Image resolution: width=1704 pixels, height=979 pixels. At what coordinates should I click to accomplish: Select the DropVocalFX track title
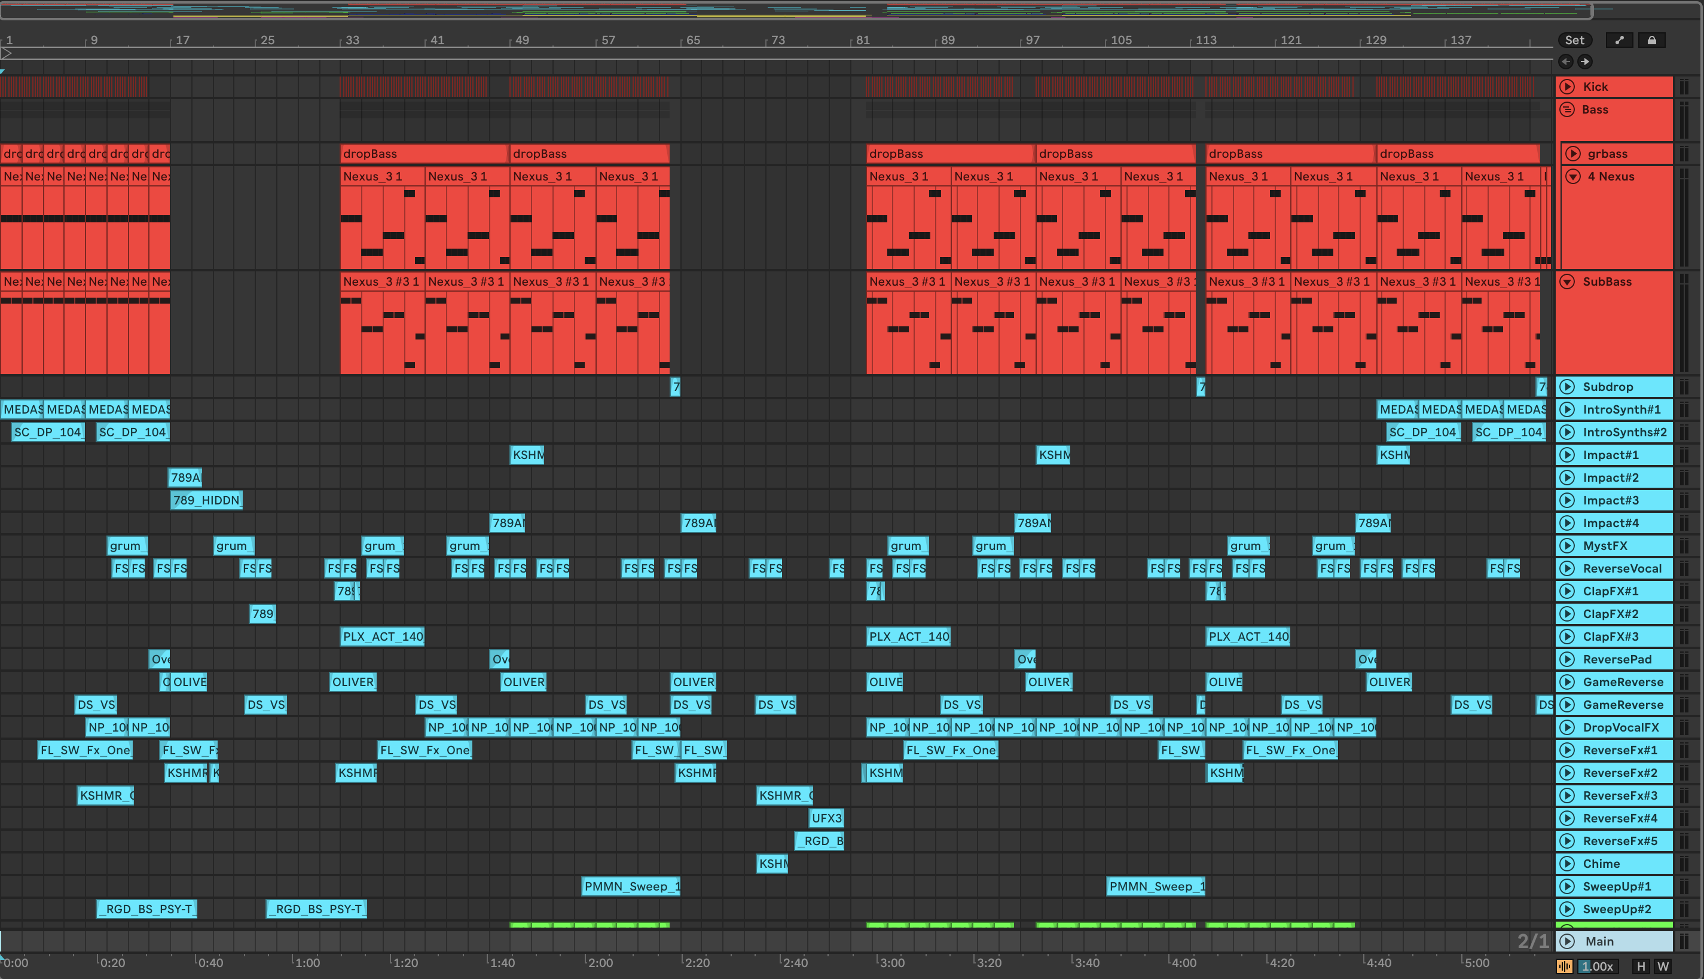[1621, 727]
